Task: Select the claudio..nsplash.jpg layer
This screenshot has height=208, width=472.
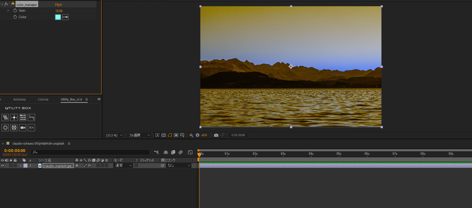Action: (x=58, y=166)
